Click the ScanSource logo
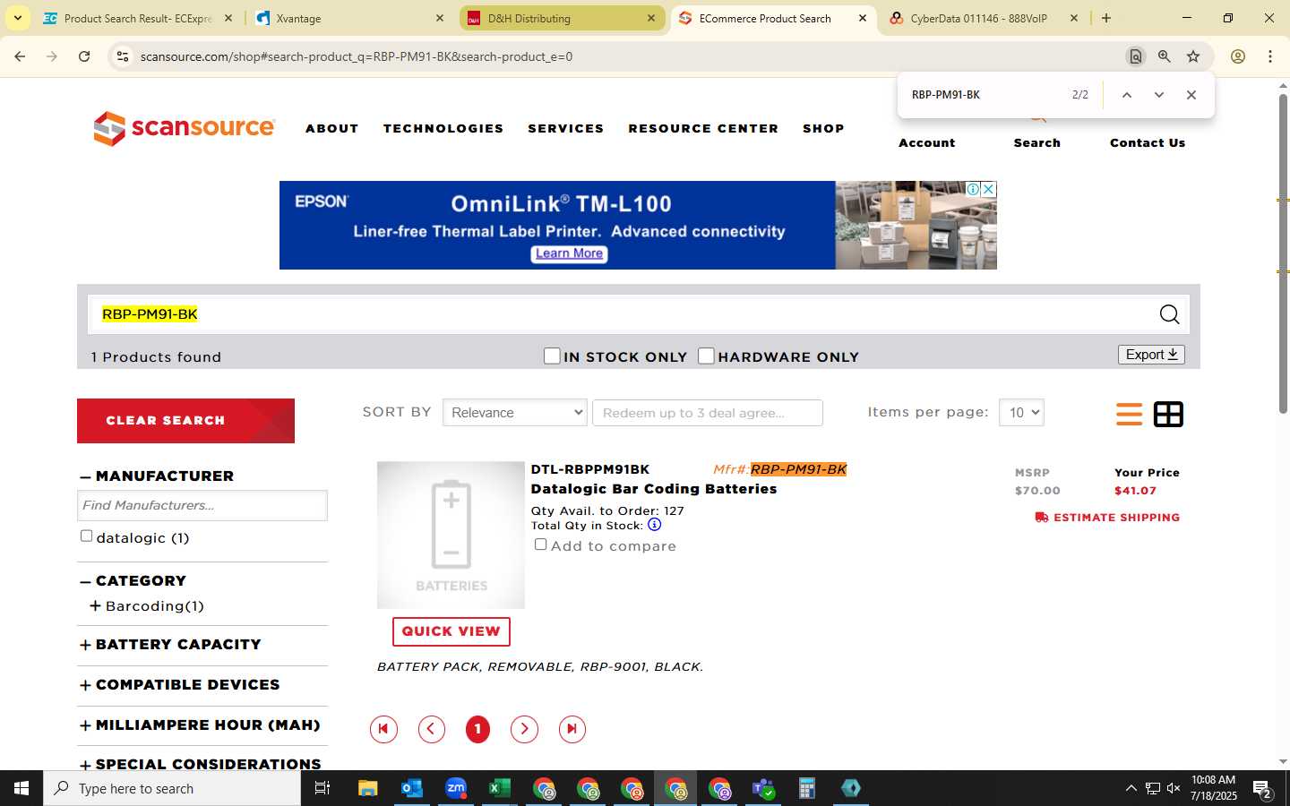The width and height of the screenshot is (1290, 806). tap(184, 128)
